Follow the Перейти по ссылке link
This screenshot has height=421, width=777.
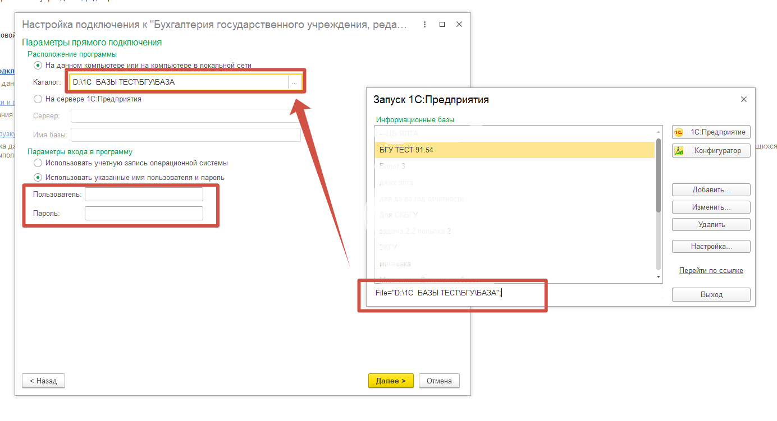(x=711, y=271)
